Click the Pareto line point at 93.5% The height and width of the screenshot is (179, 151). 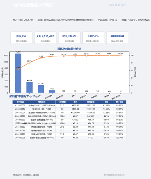coord(41,58)
